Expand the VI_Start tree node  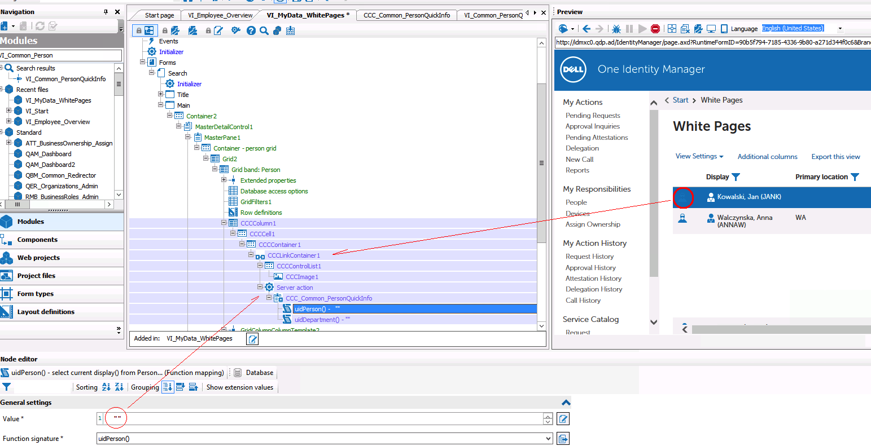click(8, 111)
